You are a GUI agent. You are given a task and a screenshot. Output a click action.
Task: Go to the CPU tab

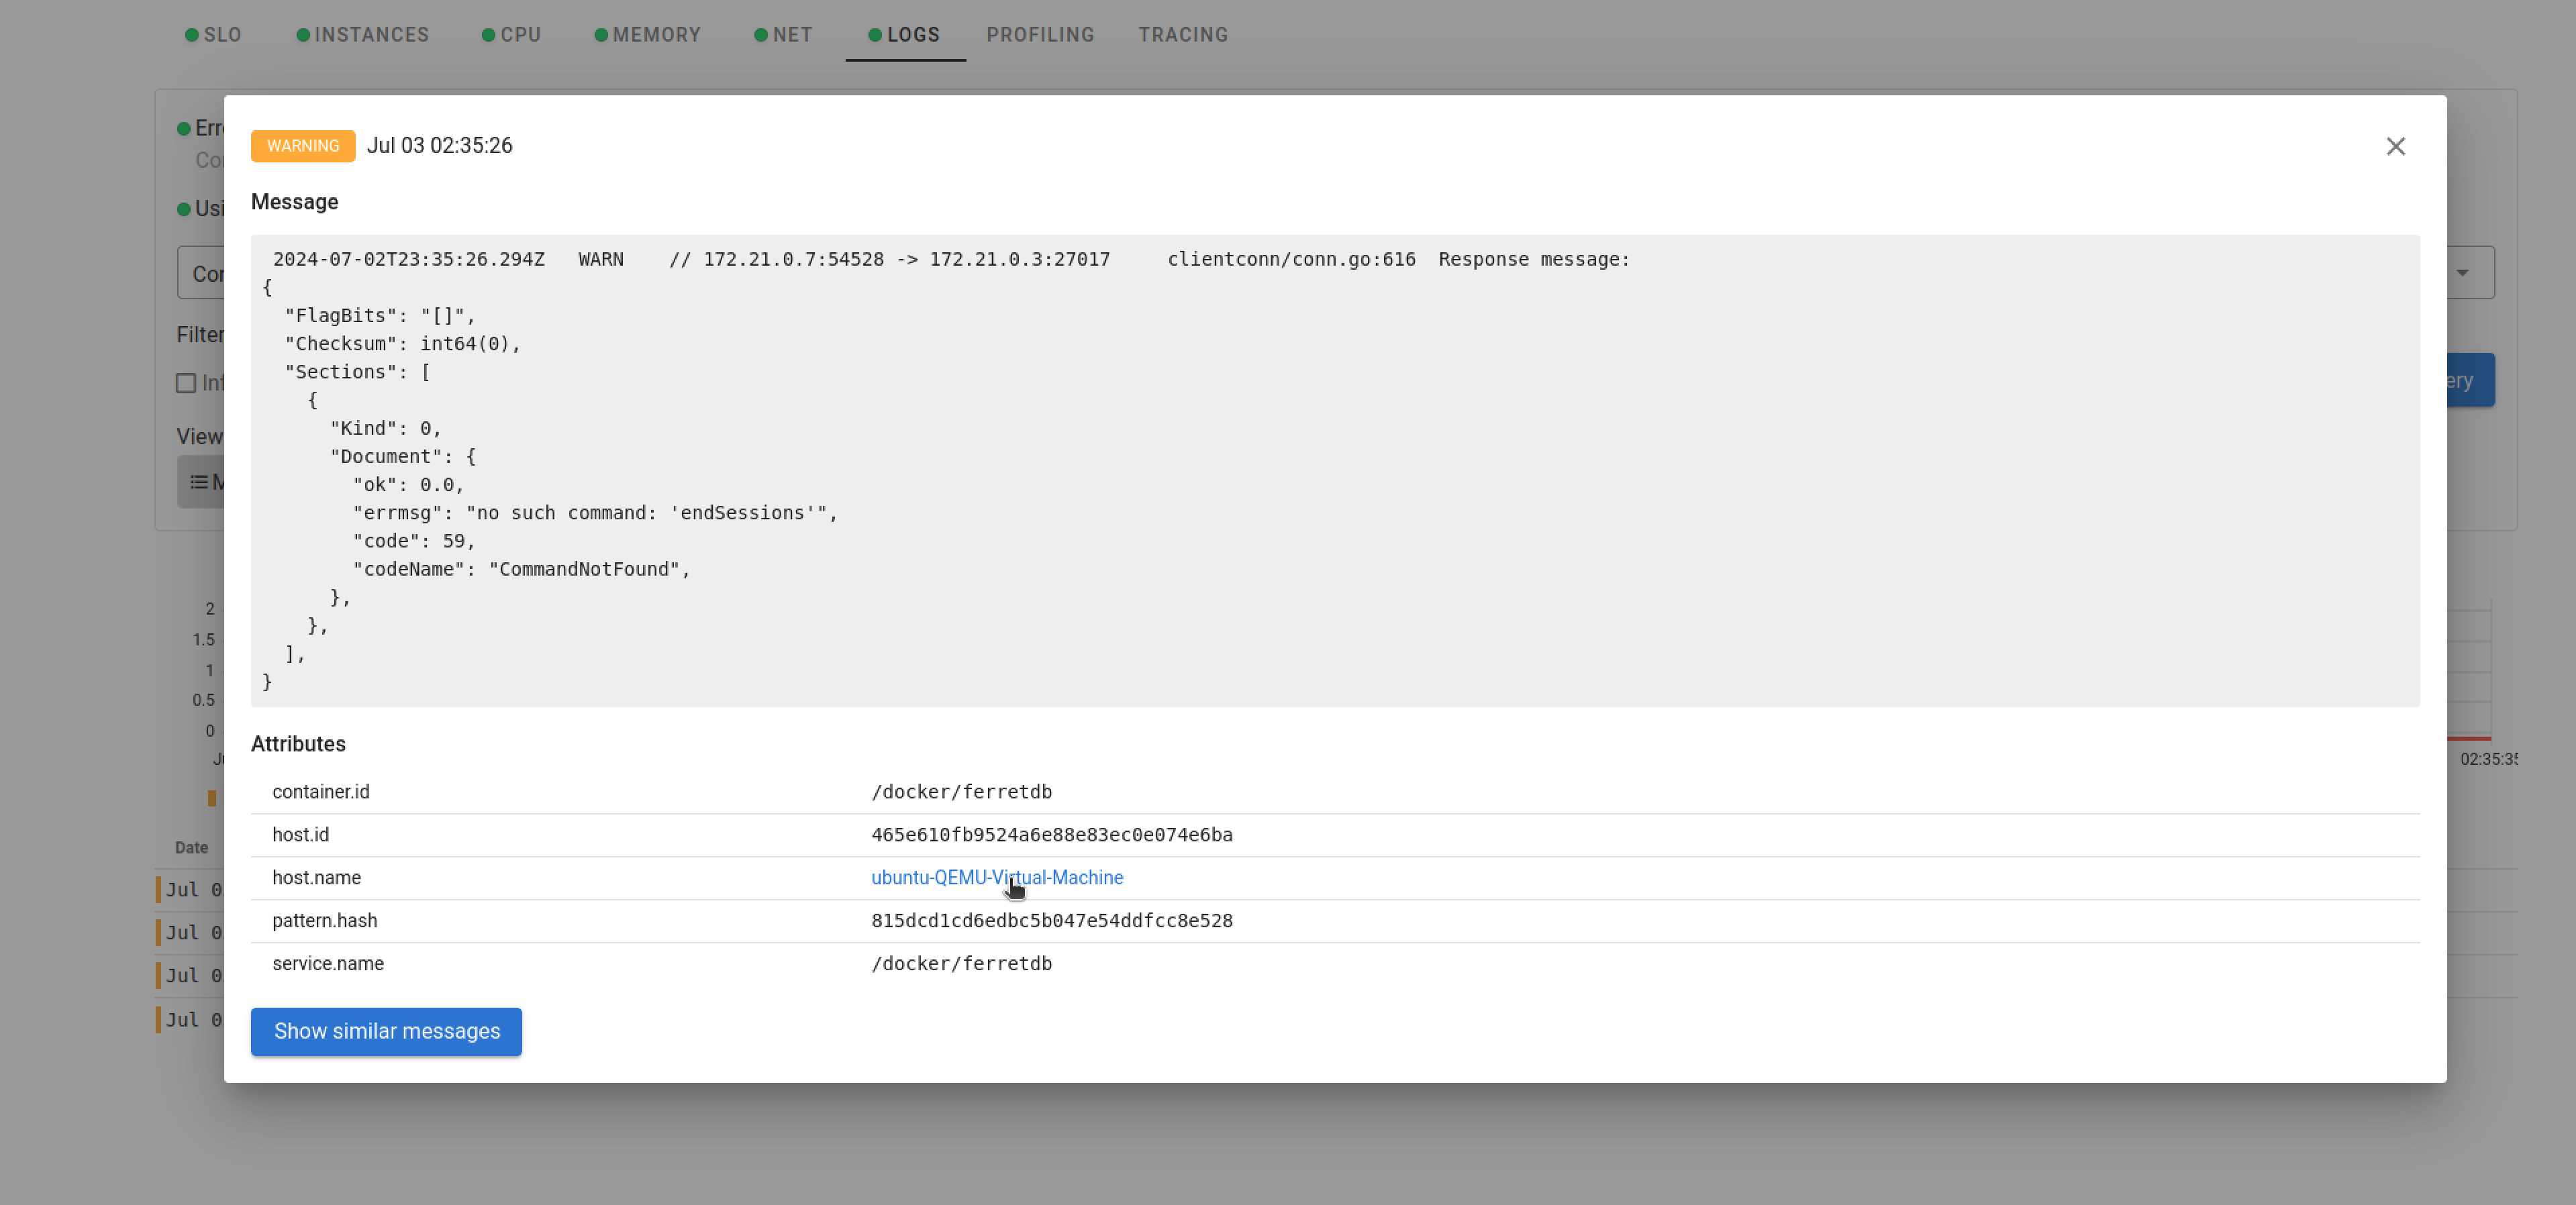[x=520, y=35]
